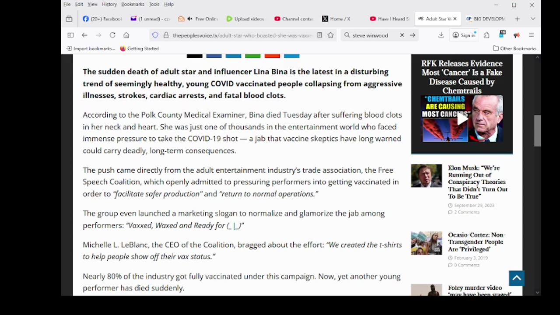The width and height of the screenshot is (560, 315).
Task: Reload the current page
Action: (112, 35)
